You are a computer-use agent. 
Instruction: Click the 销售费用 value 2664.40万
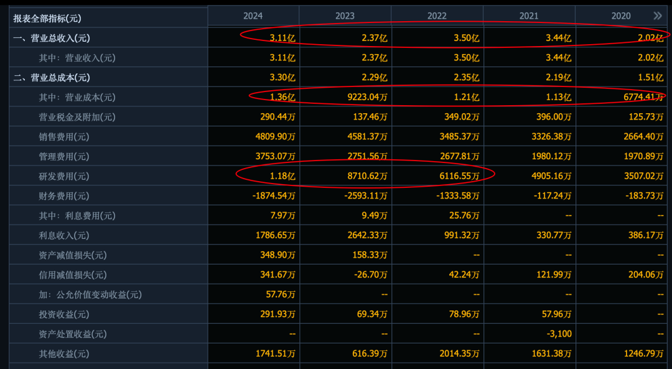tap(644, 137)
